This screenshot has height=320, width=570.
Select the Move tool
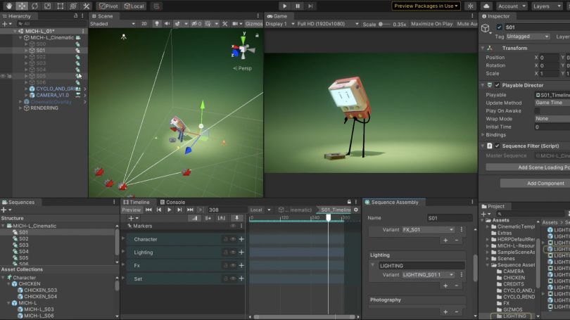(x=22, y=6)
